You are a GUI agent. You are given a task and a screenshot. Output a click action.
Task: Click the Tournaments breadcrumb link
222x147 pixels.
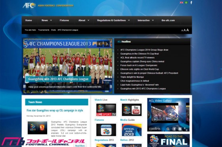coord(44,30)
